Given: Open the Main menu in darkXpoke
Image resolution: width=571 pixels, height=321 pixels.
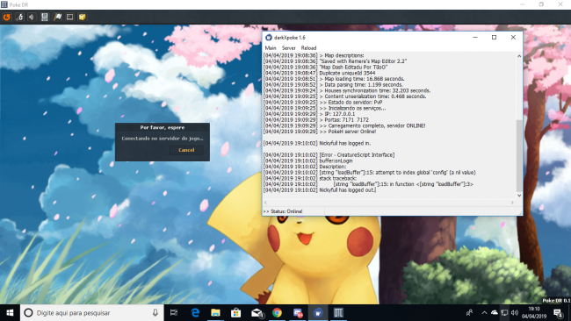Looking at the screenshot, I should [x=271, y=47].
